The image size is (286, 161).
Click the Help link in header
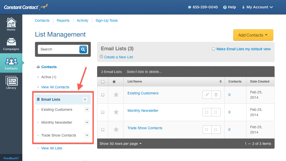point(232,7)
